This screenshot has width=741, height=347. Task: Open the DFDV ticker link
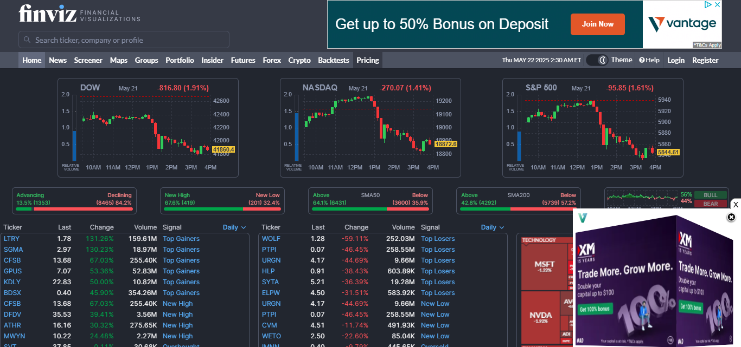pyautogui.click(x=12, y=315)
